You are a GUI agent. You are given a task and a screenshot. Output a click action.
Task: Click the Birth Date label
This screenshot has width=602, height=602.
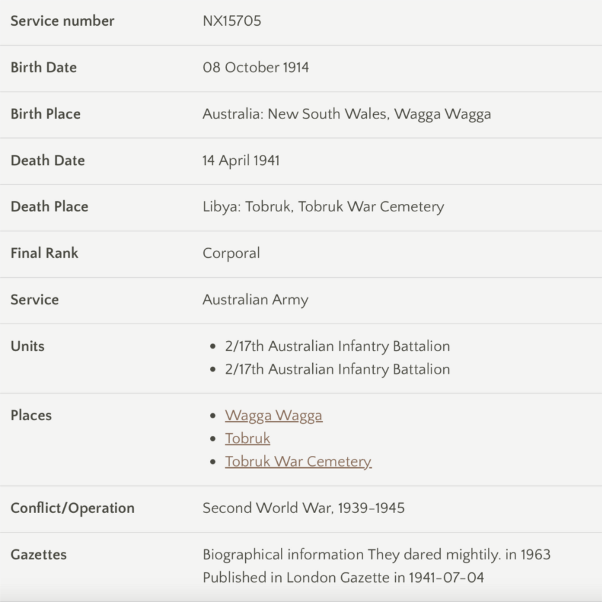43,68
